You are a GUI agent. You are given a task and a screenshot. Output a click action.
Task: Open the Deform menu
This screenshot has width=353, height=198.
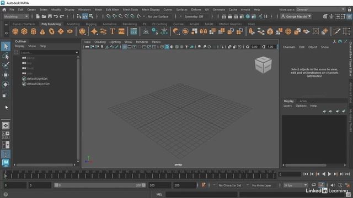[x=196, y=10]
